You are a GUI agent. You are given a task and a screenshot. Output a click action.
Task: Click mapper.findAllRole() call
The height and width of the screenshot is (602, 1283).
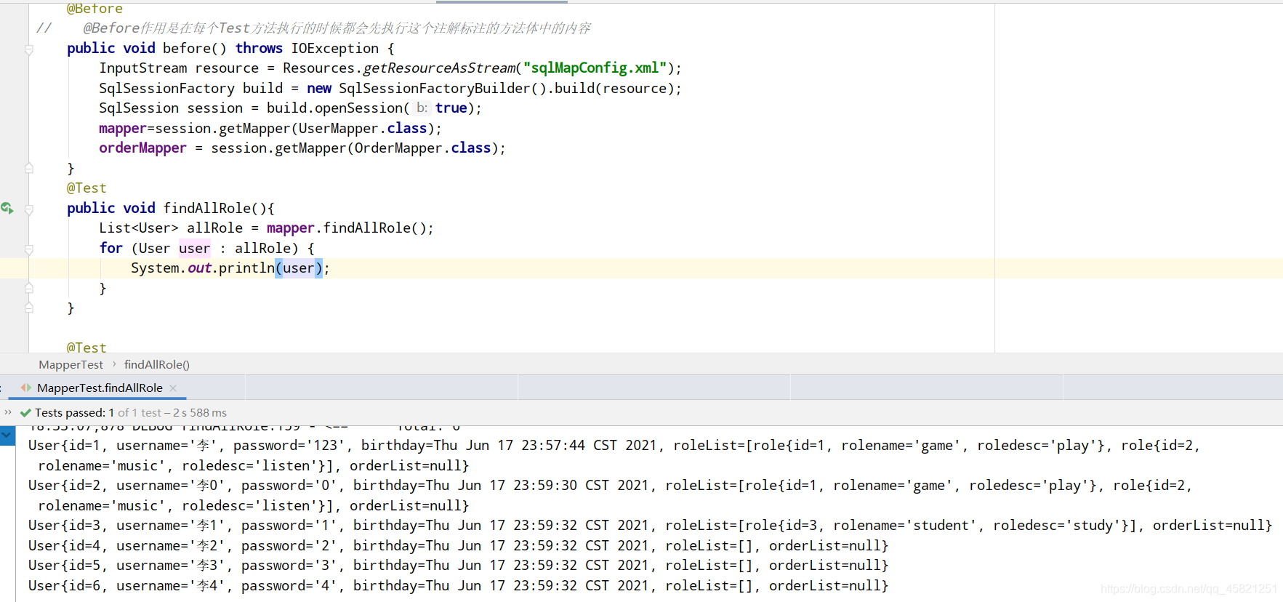click(x=347, y=228)
